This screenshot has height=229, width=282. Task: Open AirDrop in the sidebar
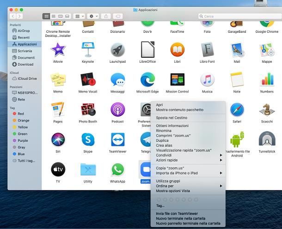tap(25, 31)
